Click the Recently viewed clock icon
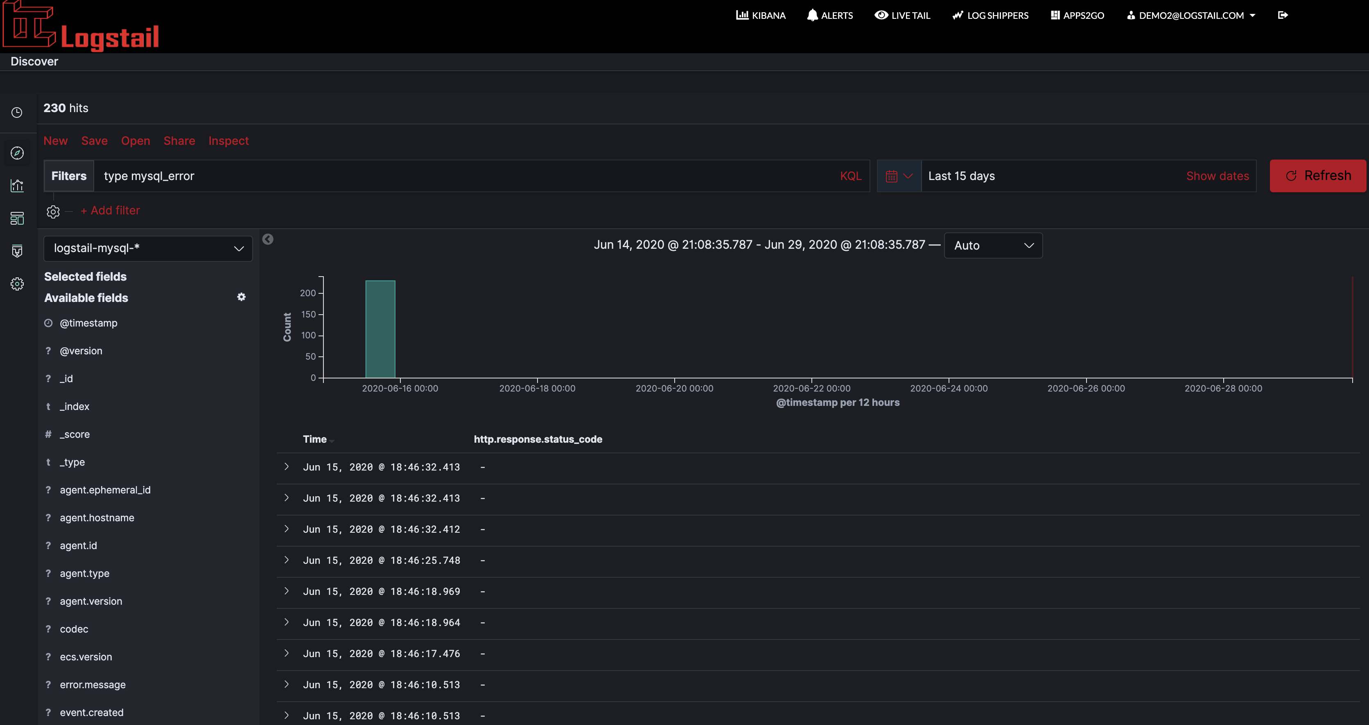 click(x=17, y=113)
